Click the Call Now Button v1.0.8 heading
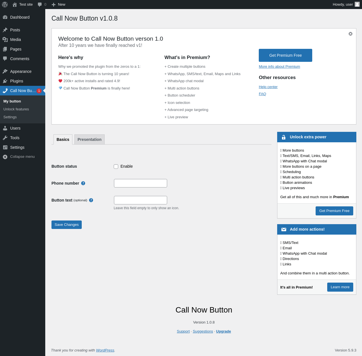 click(x=85, y=18)
